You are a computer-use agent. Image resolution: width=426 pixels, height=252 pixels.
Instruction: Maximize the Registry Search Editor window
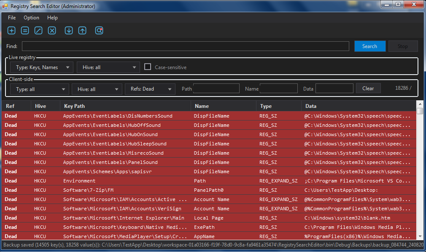point(398,5)
